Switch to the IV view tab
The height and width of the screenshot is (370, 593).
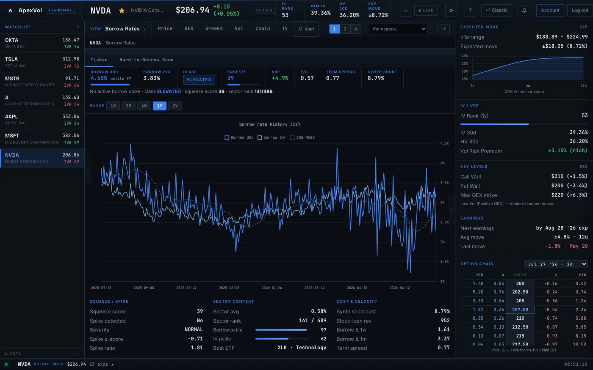(x=285, y=28)
